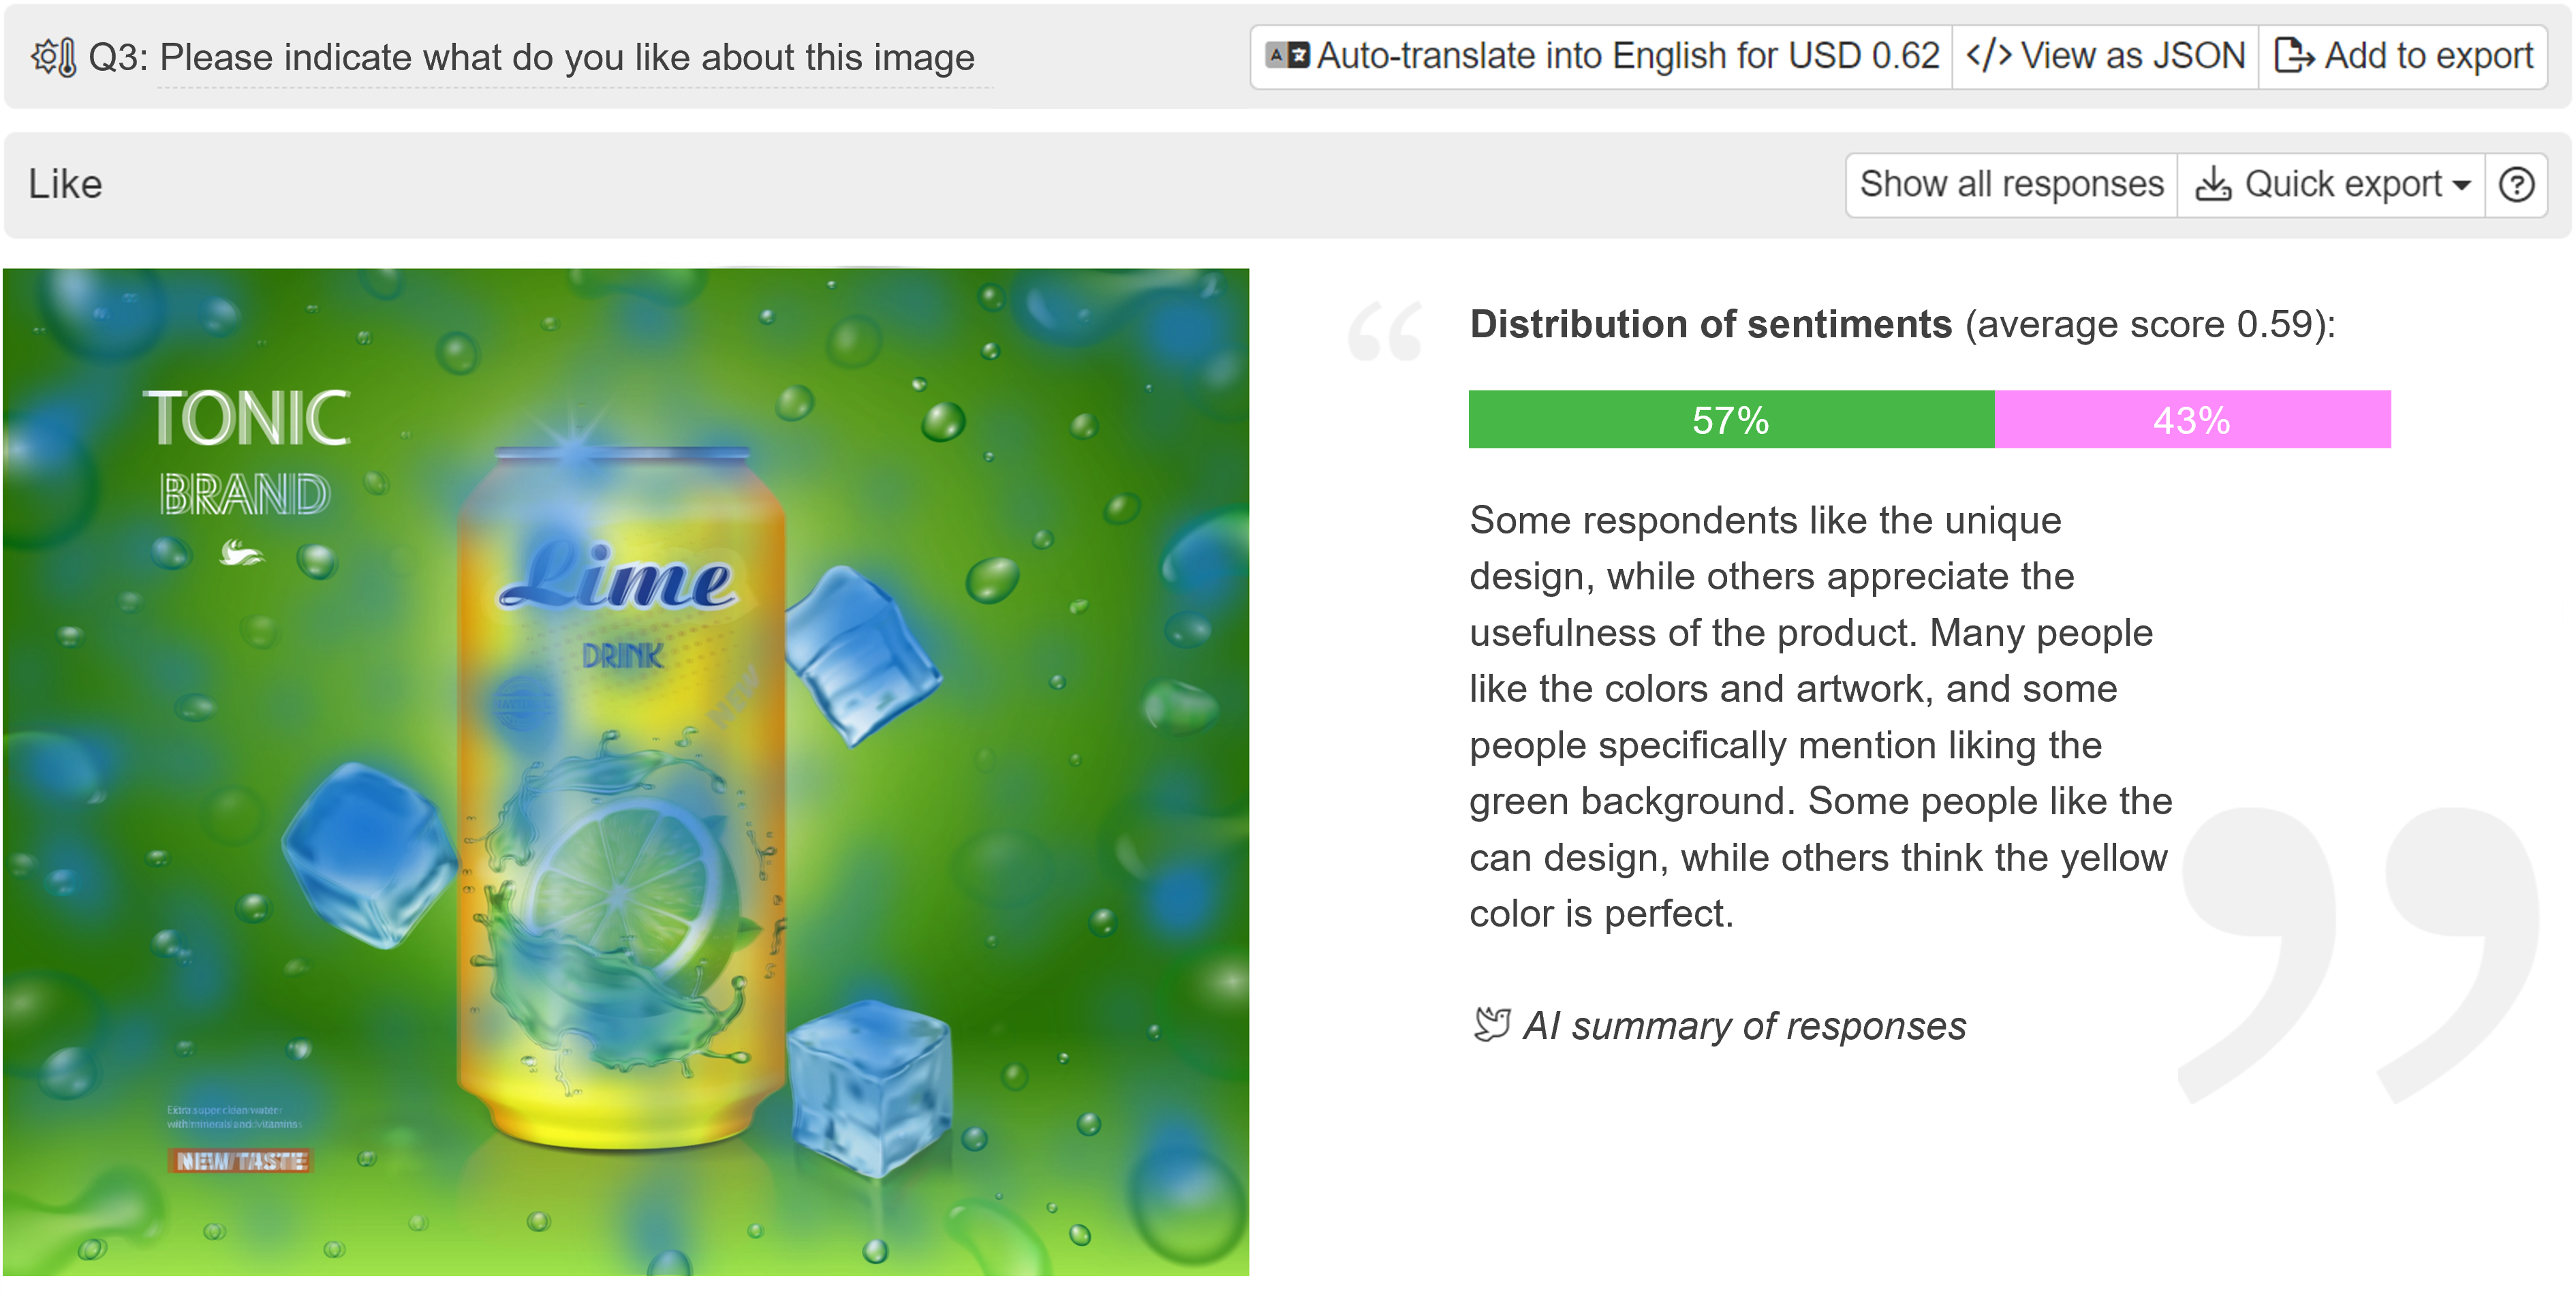Screen dimensions: 2576x1300
Task: Click the AI bird icon next to summary
Action: click(x=1485, y=1023)
